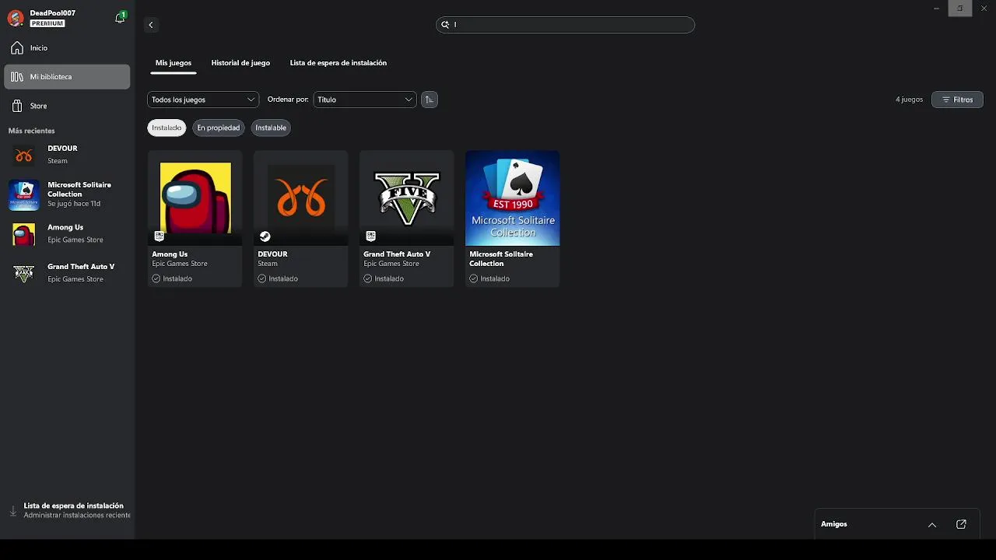The height and width of the screenshot is (560, 996).
Task: Click Microsoft Solitaire icon in recent list
Action: pos(23,194)
